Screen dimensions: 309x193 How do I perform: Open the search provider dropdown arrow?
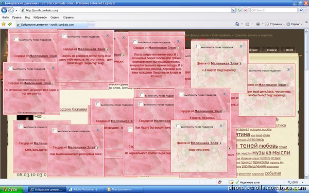coord(305,10)
